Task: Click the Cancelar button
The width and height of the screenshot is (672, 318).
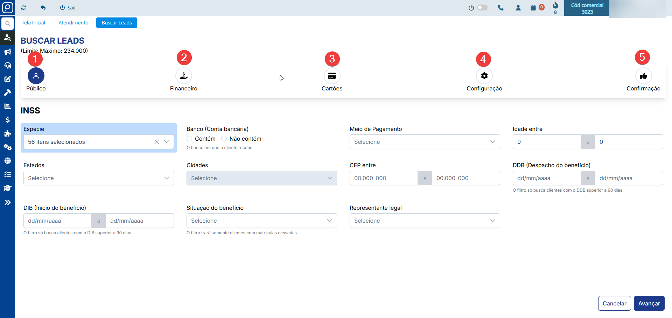Action: [614, 303]
